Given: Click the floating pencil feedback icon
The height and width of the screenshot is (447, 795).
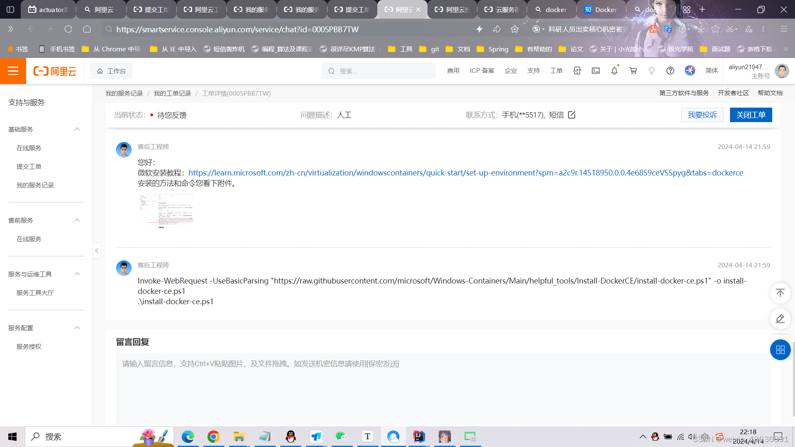Looking at the screenshot, I should pyautogui.click(x=780, y=319).
